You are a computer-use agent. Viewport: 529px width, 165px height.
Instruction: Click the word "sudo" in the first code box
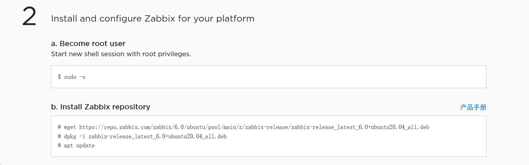[70, 77]
